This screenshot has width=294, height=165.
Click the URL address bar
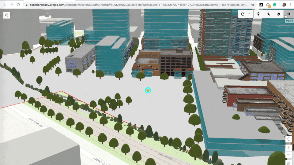[138, 5]
